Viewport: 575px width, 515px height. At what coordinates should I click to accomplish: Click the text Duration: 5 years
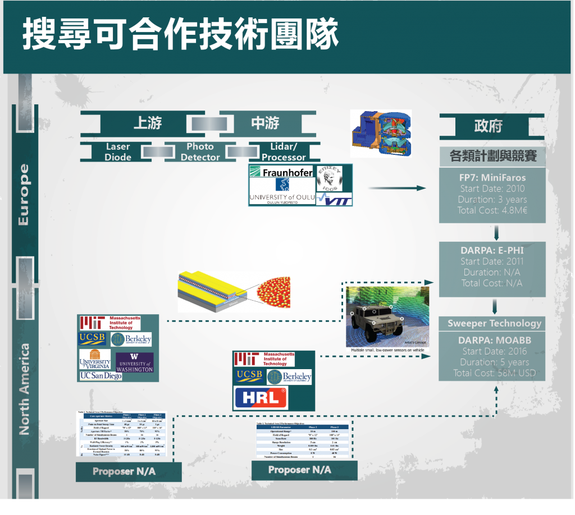click(x=495, y=362)
